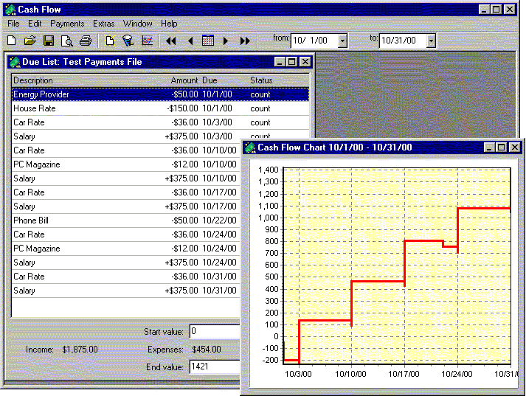Select the Car Rate row due 10/24/00
Screen dimensions: 526x396
point(126,235)
